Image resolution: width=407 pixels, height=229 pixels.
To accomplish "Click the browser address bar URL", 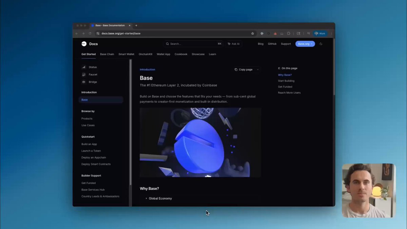I will 121,34.
